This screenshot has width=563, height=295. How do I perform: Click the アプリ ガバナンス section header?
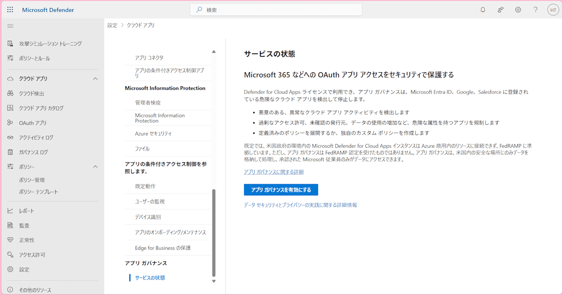[146, 263]
